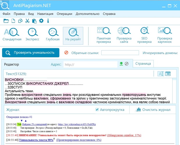Open settings with the gear icon

coord(41,21)
